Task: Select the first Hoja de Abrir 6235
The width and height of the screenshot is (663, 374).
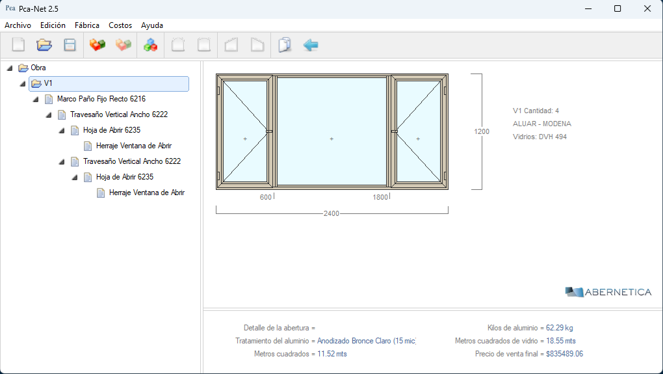Action: [x=112, y=130]
